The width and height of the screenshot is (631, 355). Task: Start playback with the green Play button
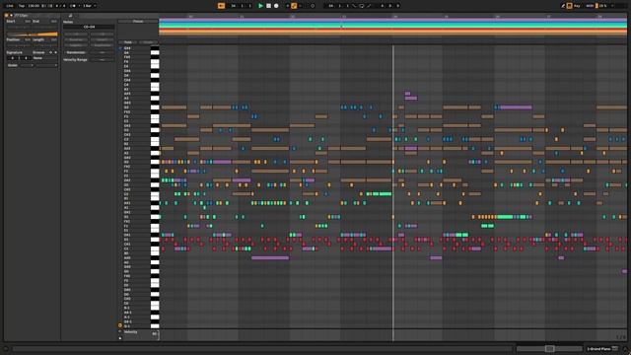(260, 6)
